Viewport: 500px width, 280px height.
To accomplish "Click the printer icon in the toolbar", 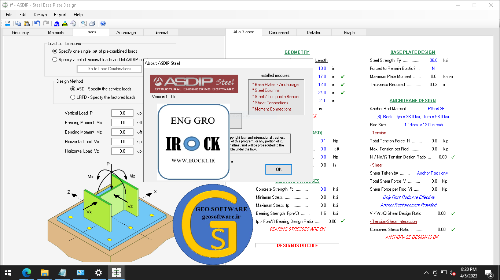I will [x=92, y=23].
